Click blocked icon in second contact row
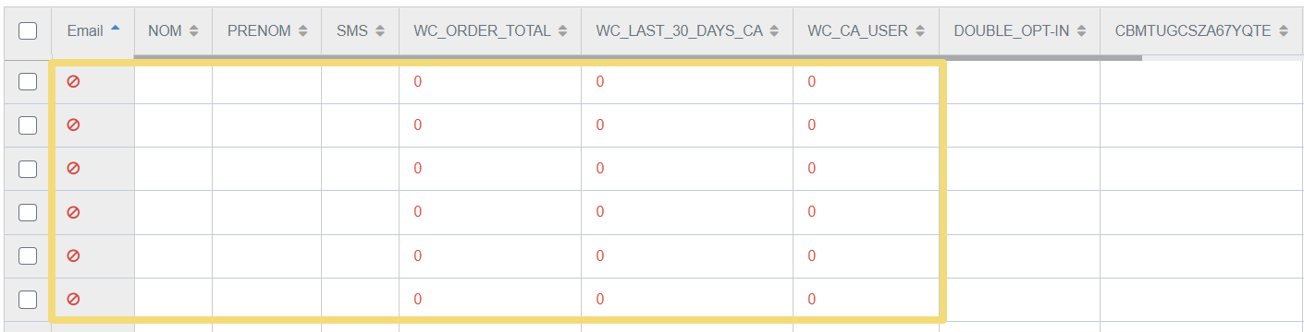This screenshot has width=1304, height=332. [73, 125]
